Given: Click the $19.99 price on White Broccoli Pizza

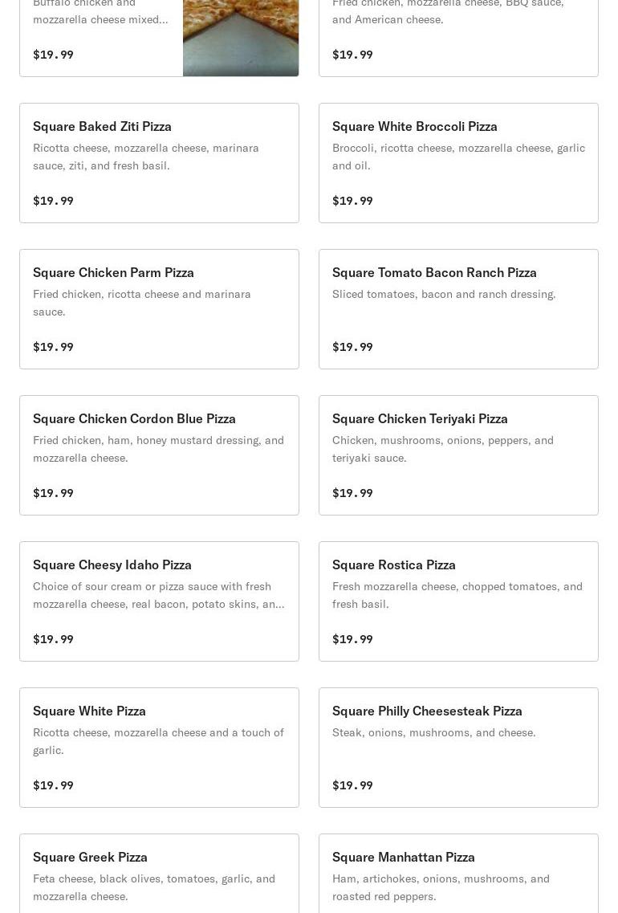Looking at the screenshot, I should coord(352,201).
